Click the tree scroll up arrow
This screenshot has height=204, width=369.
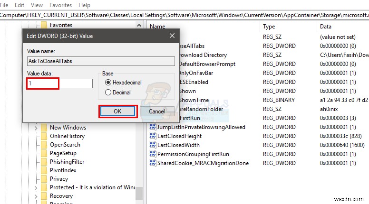tap(139, 25)
